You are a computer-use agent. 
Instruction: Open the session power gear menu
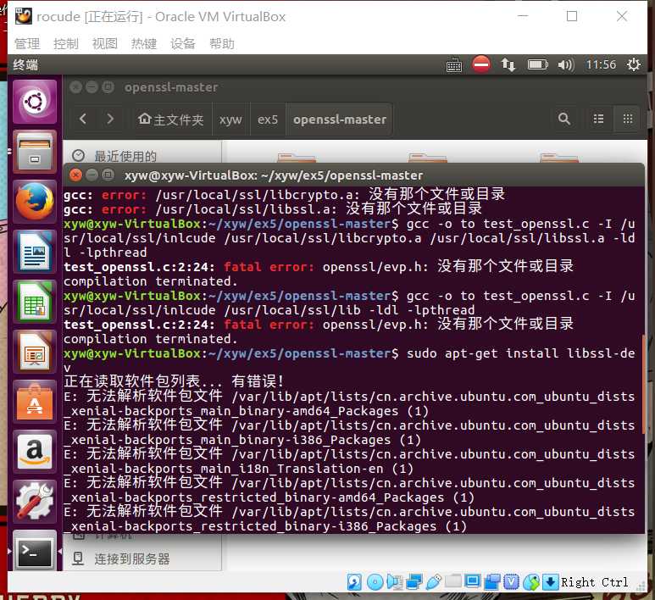point(633,64)
